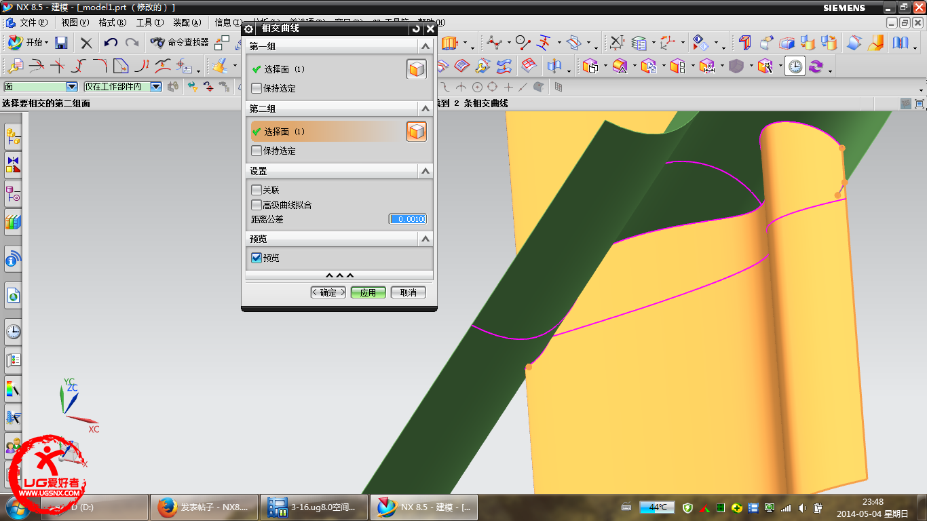Open the 格式 menu

[112, 22]
